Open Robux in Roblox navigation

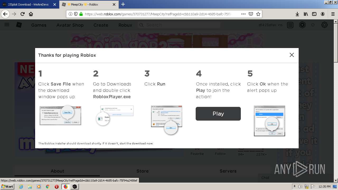click(x=125, y=25)
